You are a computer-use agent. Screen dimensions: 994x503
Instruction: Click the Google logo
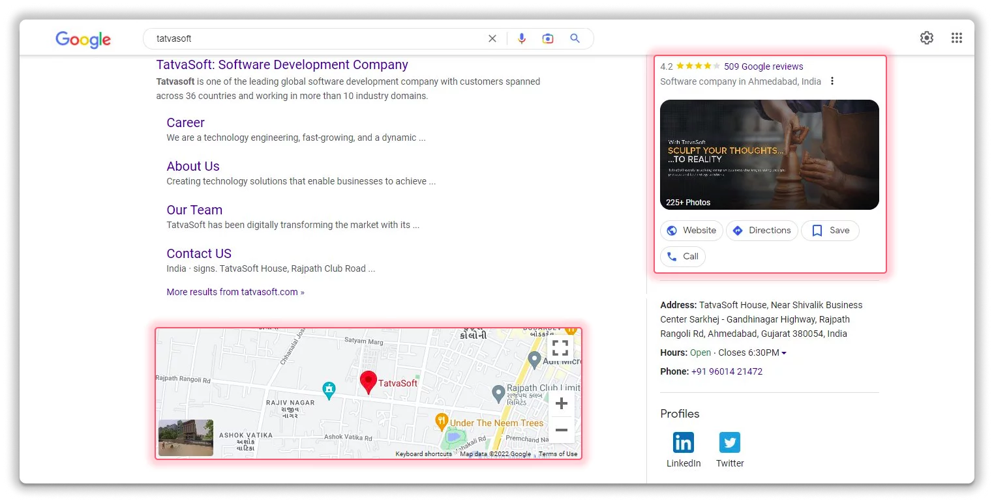point(83,39)
